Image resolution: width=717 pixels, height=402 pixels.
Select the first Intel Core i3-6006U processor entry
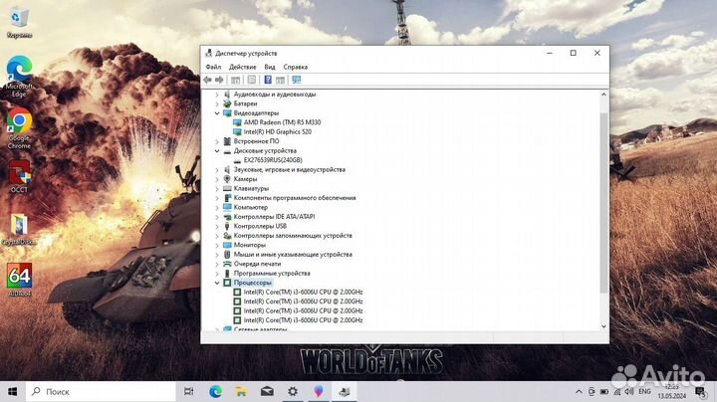tap(303, 292)
